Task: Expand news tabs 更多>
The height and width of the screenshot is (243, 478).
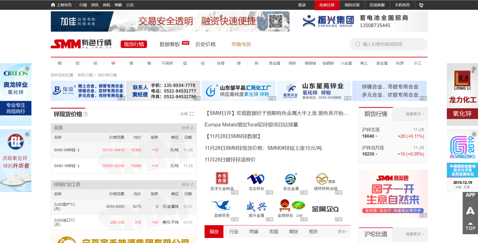Action: click(343, 231)
